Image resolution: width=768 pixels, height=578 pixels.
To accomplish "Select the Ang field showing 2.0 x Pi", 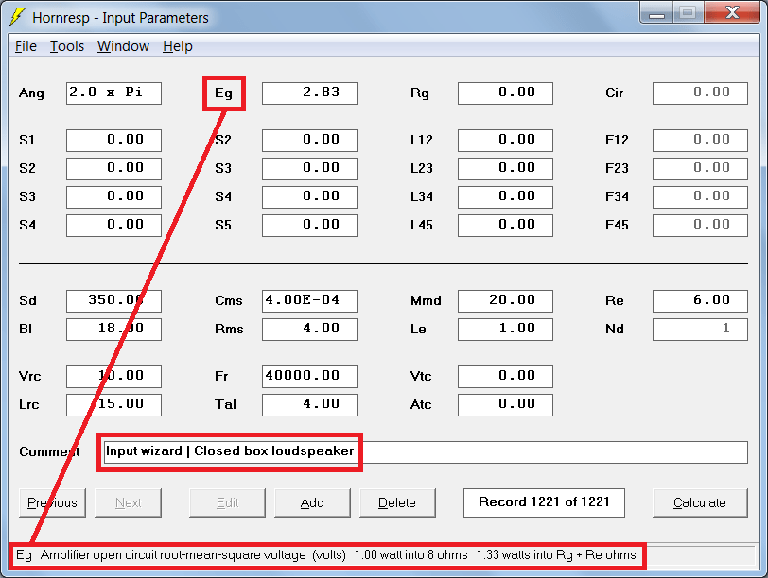I will tap(113, 93).
